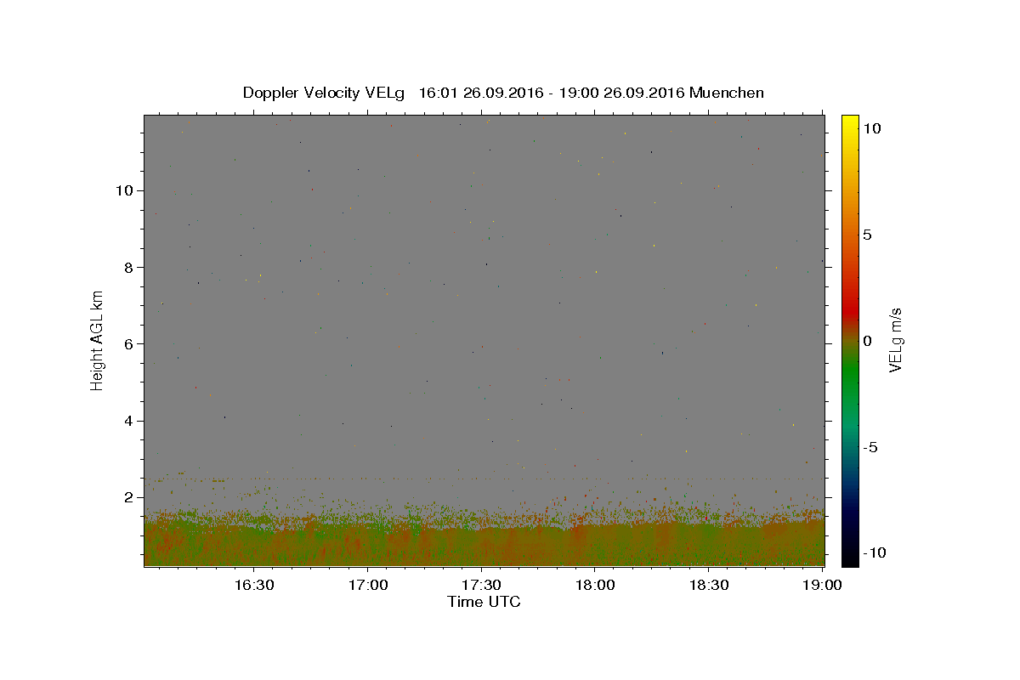Click the height label 6 on y-axis
Screen dimensions: 1020x680
127,343
